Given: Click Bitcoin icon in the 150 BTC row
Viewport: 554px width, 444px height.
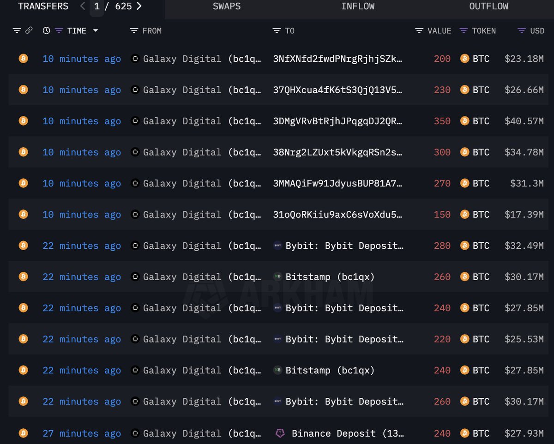Looking at the screenshot, I should [x=23, y=214].
